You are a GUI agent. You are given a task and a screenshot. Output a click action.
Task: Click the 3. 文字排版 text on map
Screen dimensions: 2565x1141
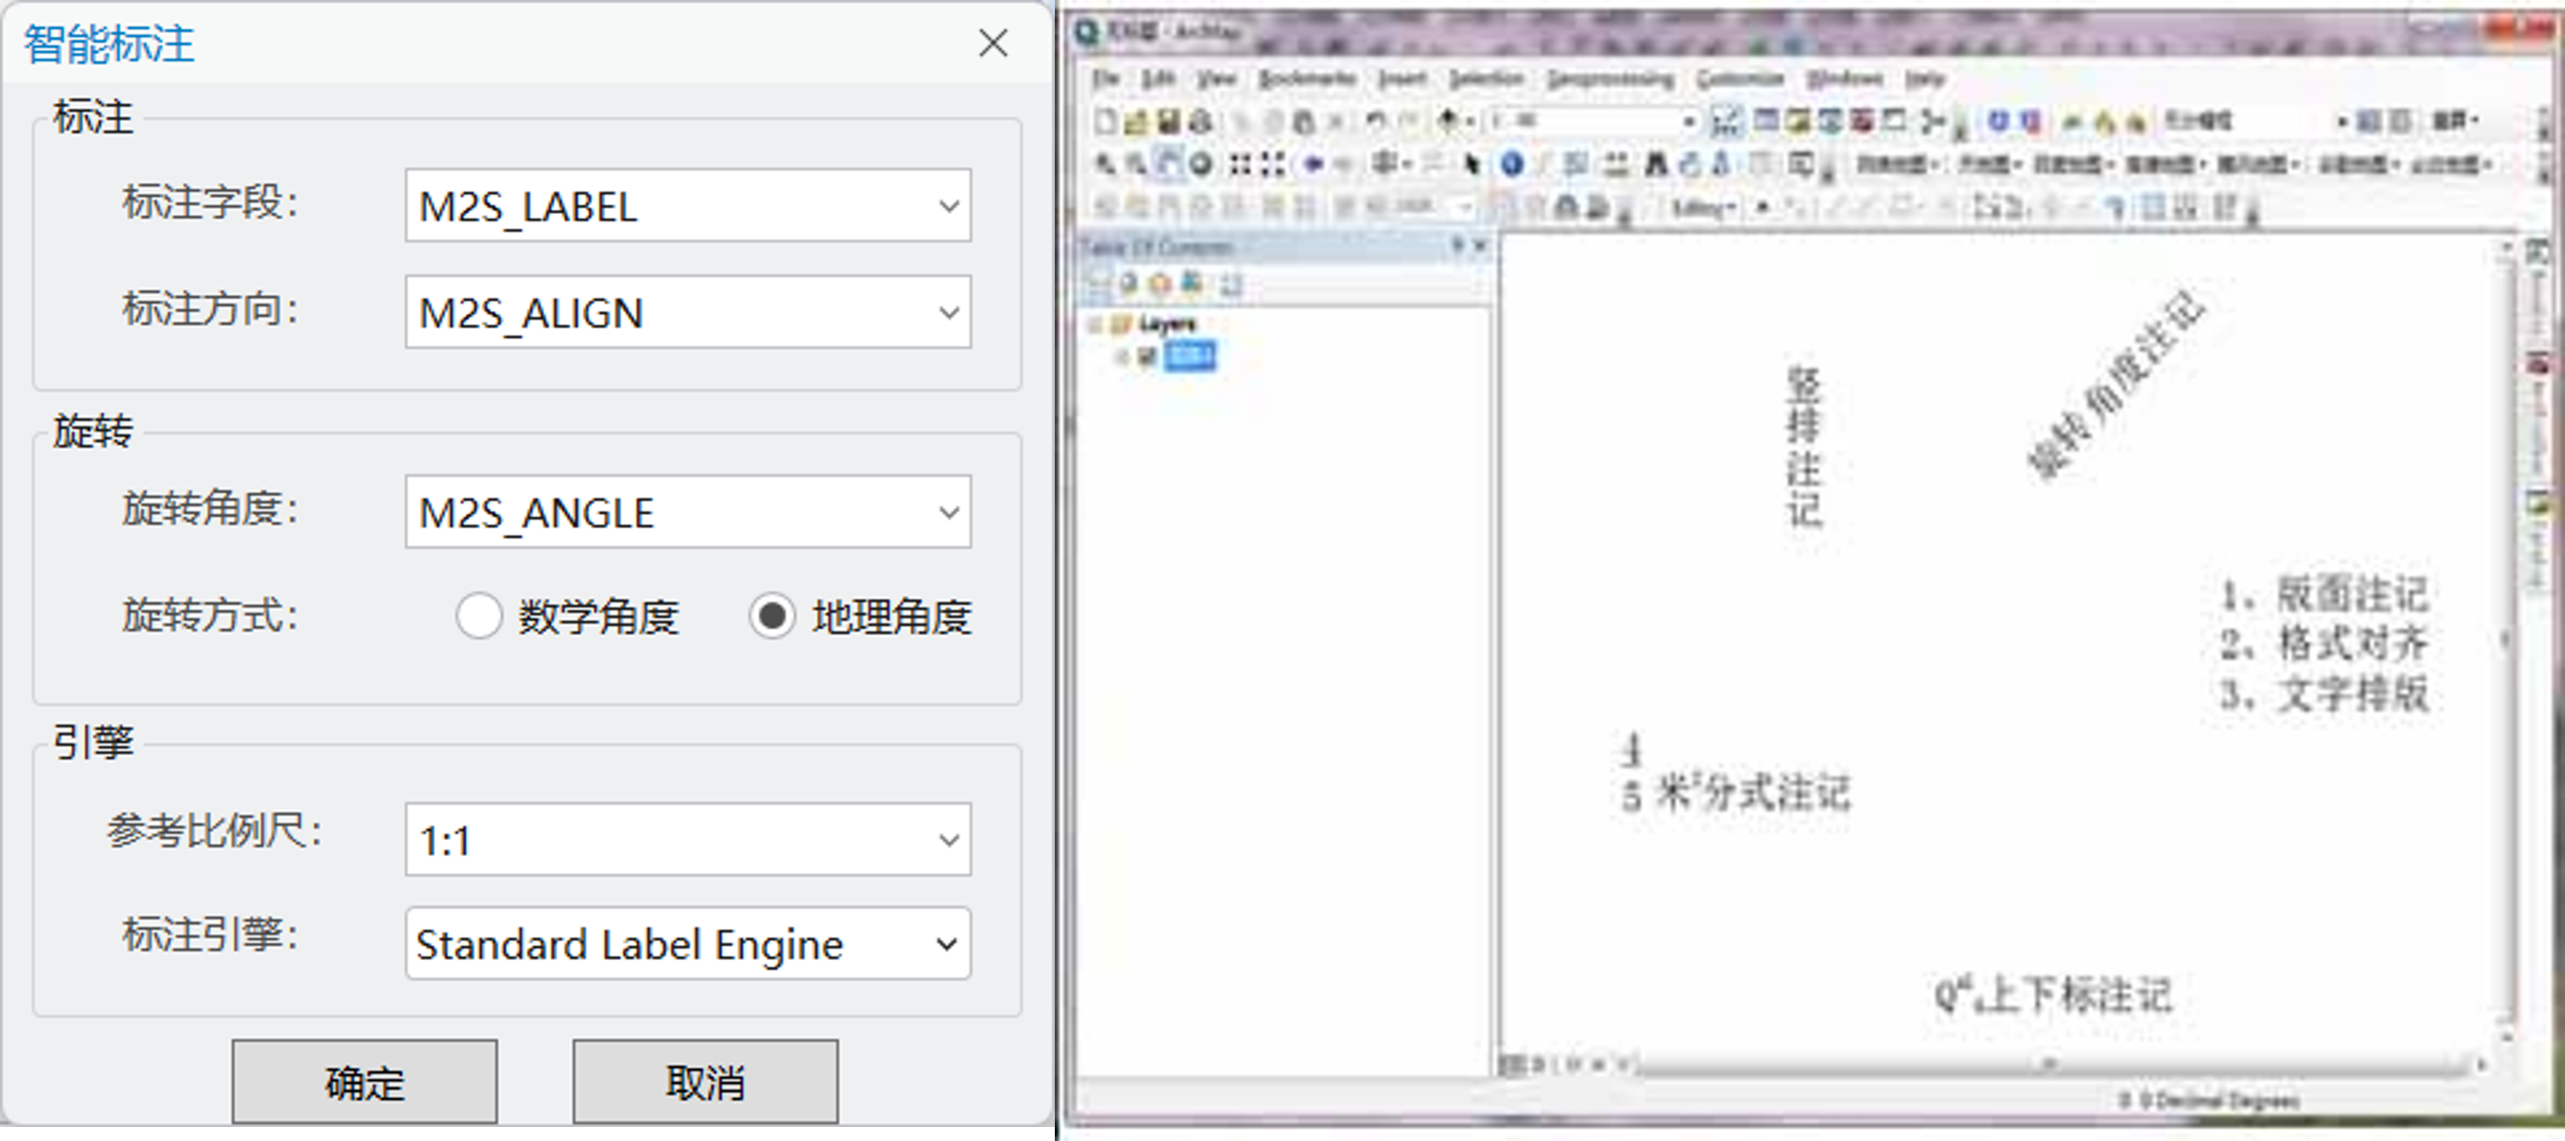(2324, 693)
